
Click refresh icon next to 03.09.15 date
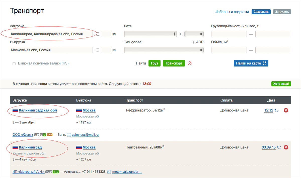[x=279, y=147]
